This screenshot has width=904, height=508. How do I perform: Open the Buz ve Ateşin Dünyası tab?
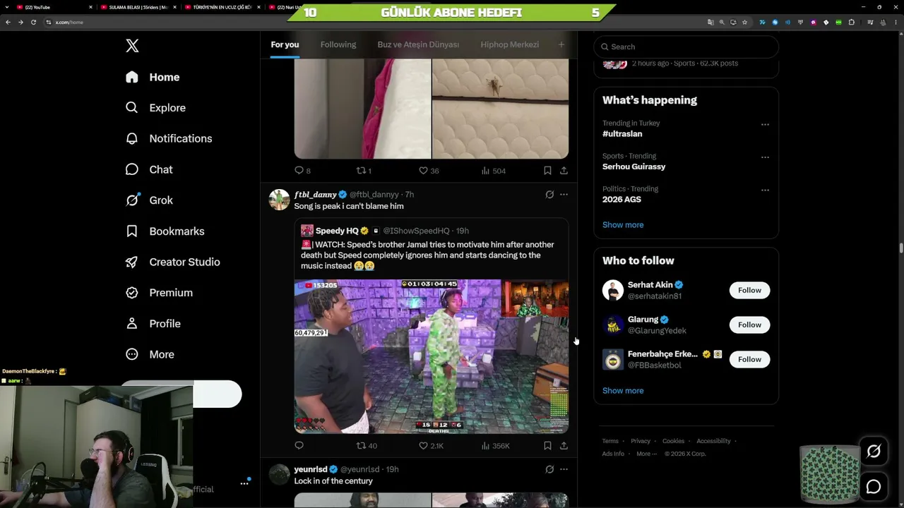point(418,44)
